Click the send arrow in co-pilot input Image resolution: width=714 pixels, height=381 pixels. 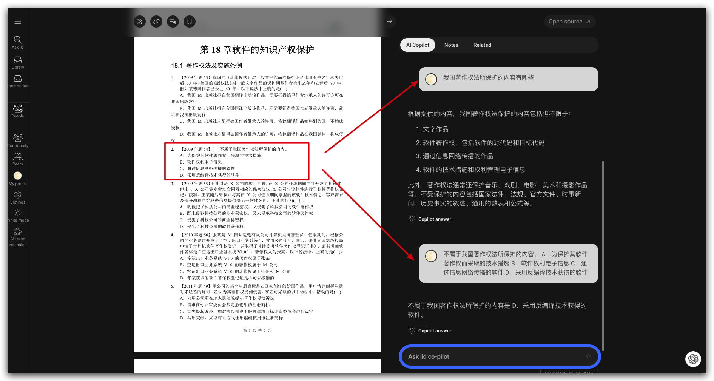pos(588,356)
